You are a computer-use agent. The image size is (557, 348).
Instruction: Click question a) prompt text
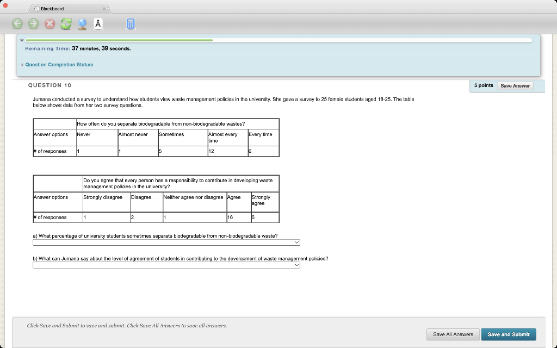tap(155, 236)
